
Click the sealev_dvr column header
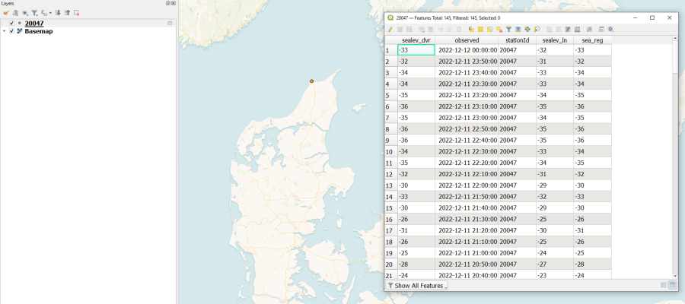coord(416,40)
